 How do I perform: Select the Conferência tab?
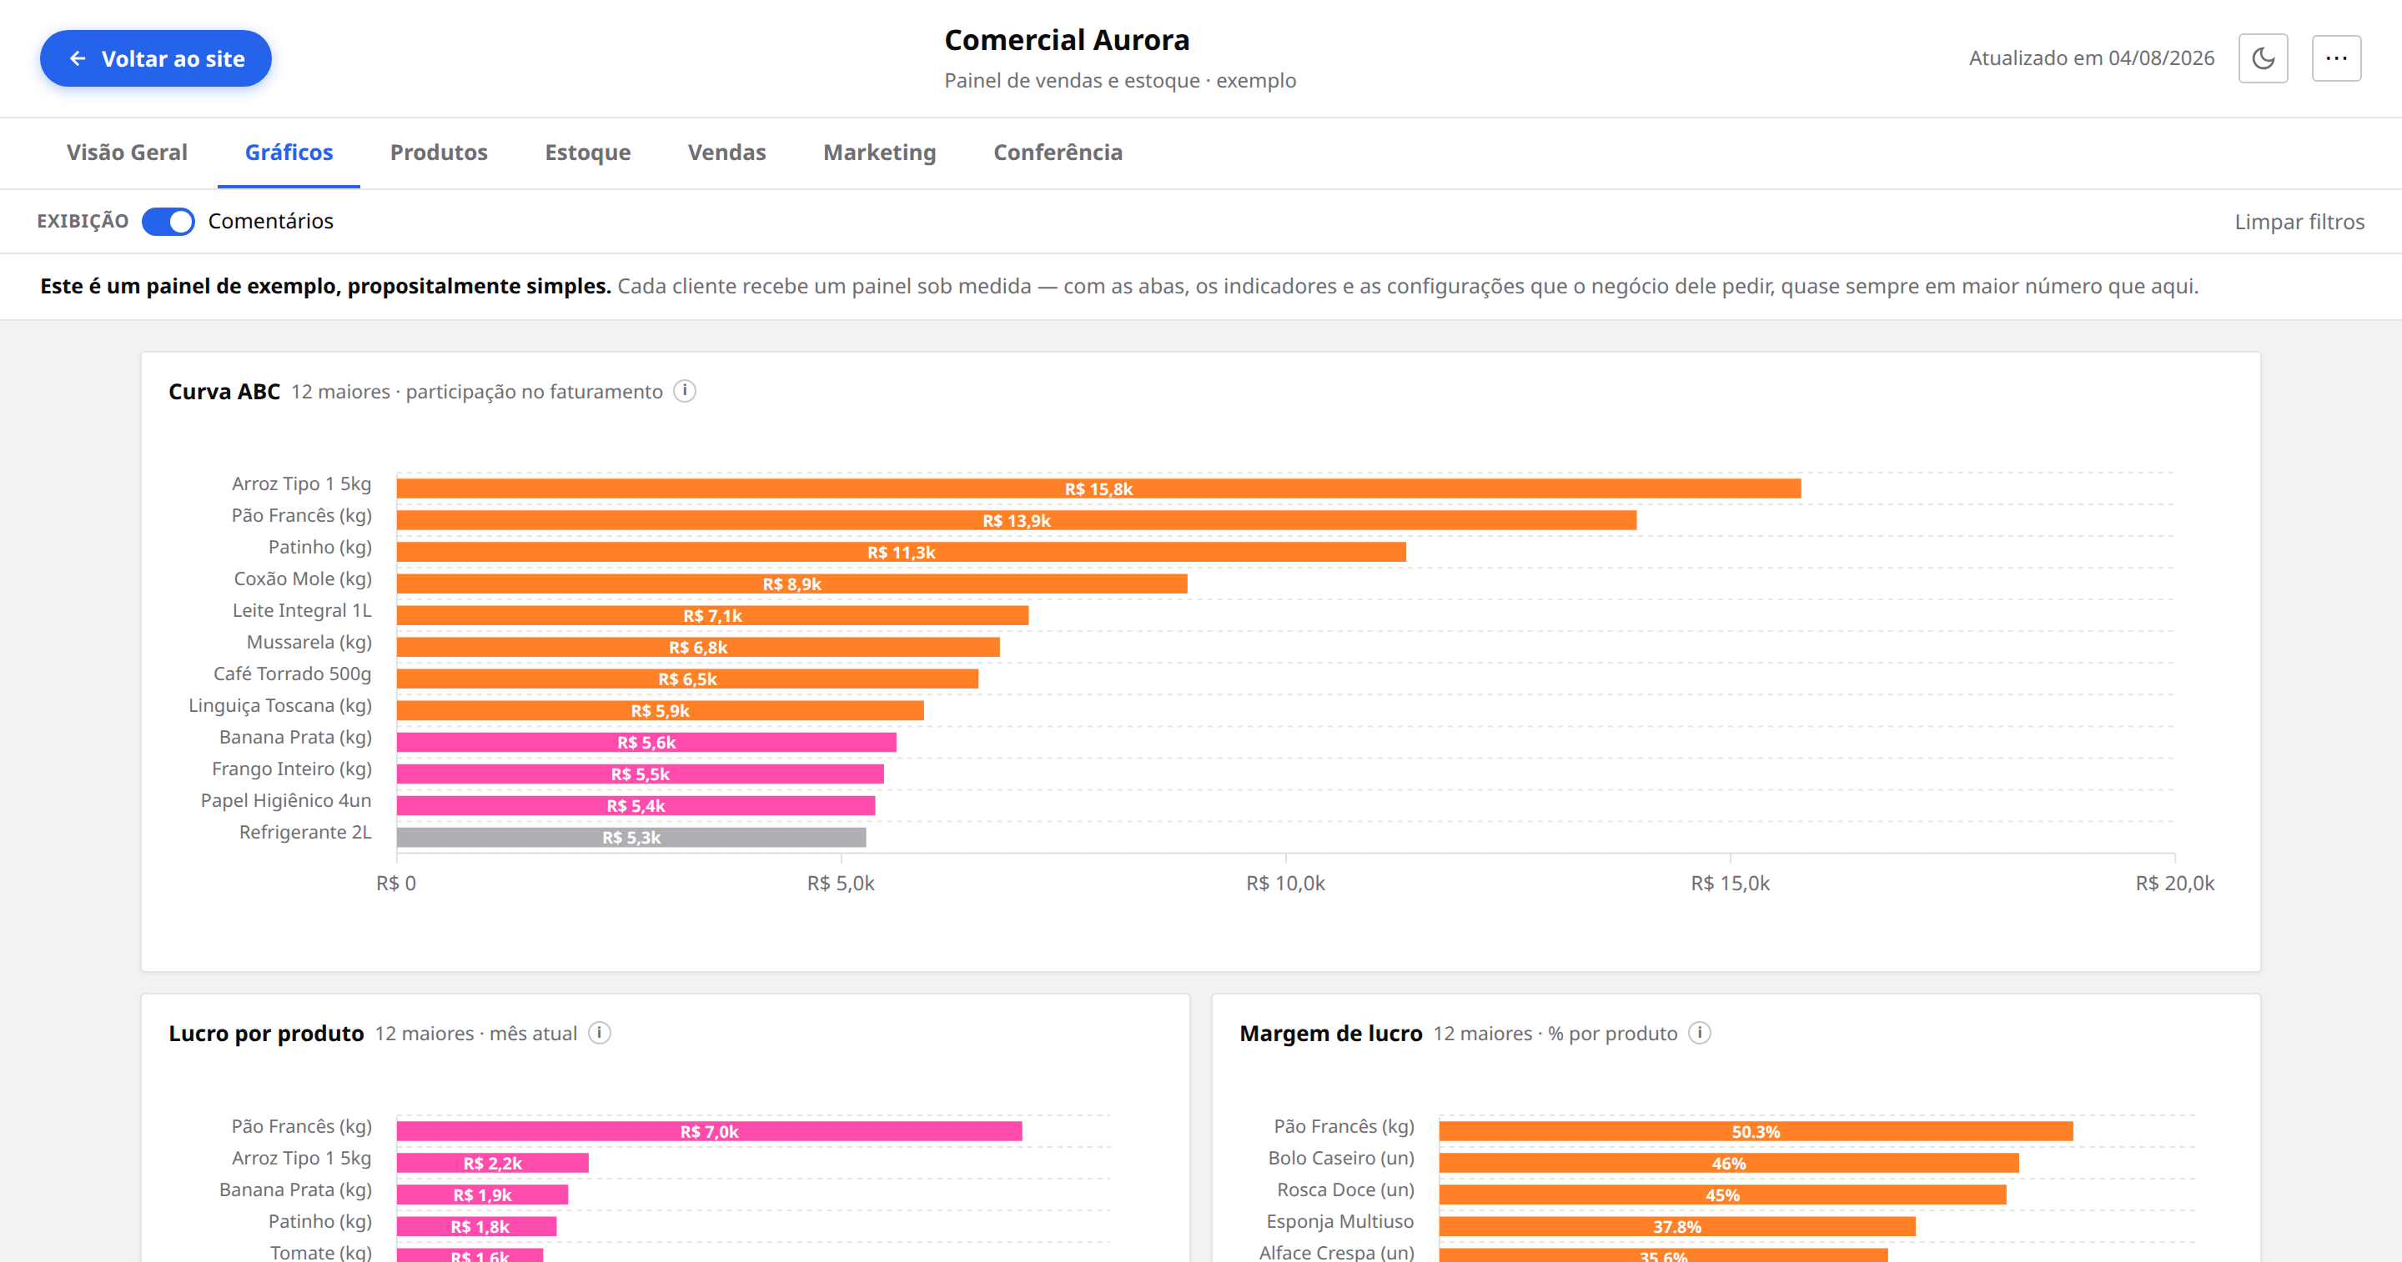point(1058,153)
